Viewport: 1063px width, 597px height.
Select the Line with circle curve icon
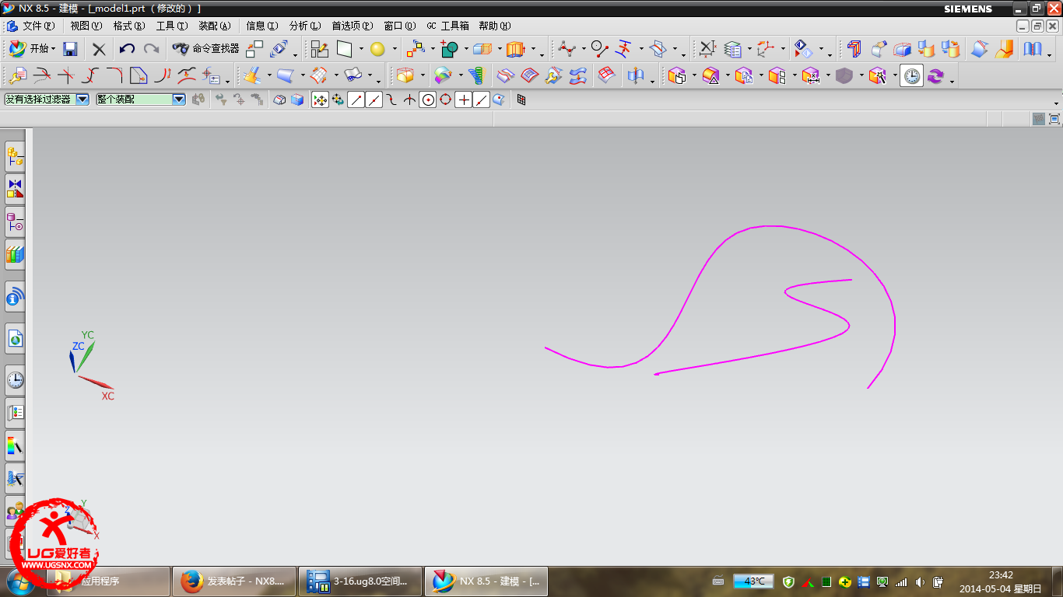point(599,49)
